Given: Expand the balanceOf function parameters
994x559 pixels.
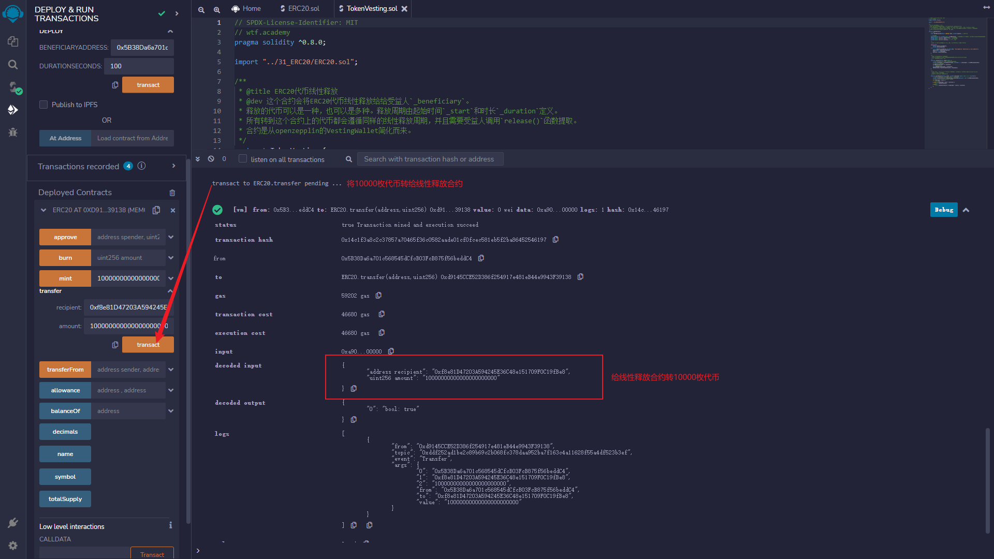Looking at the screenshot, I should [171, 411].
